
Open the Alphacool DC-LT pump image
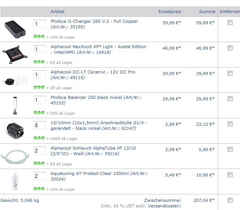click(x=15, y=80)
